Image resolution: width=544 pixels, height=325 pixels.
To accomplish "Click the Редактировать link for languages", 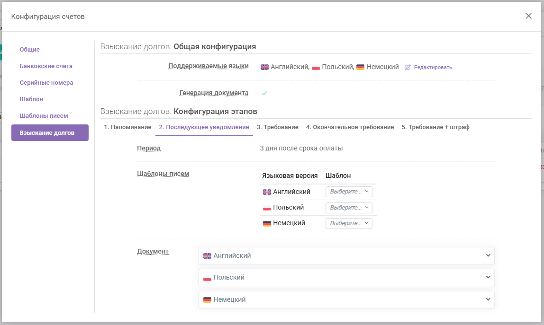I will pyautogui.click(x=433, y=67).
